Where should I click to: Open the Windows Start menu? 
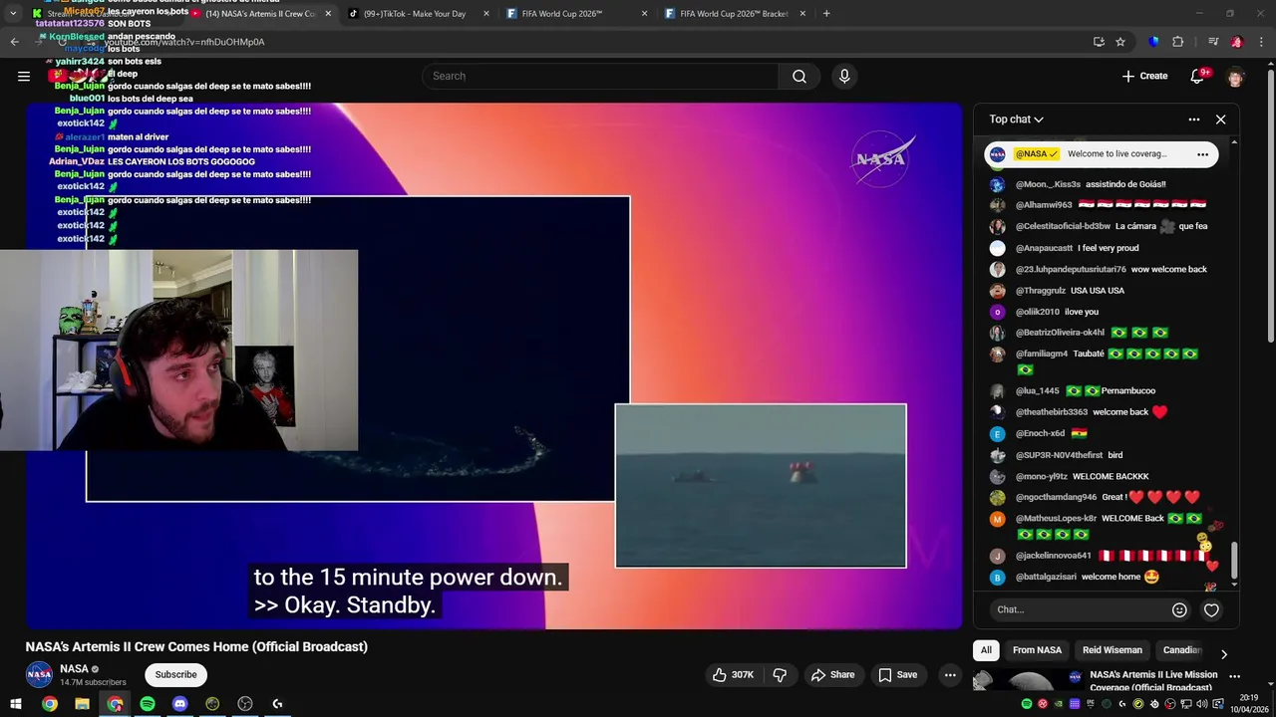tap(16, 704)
